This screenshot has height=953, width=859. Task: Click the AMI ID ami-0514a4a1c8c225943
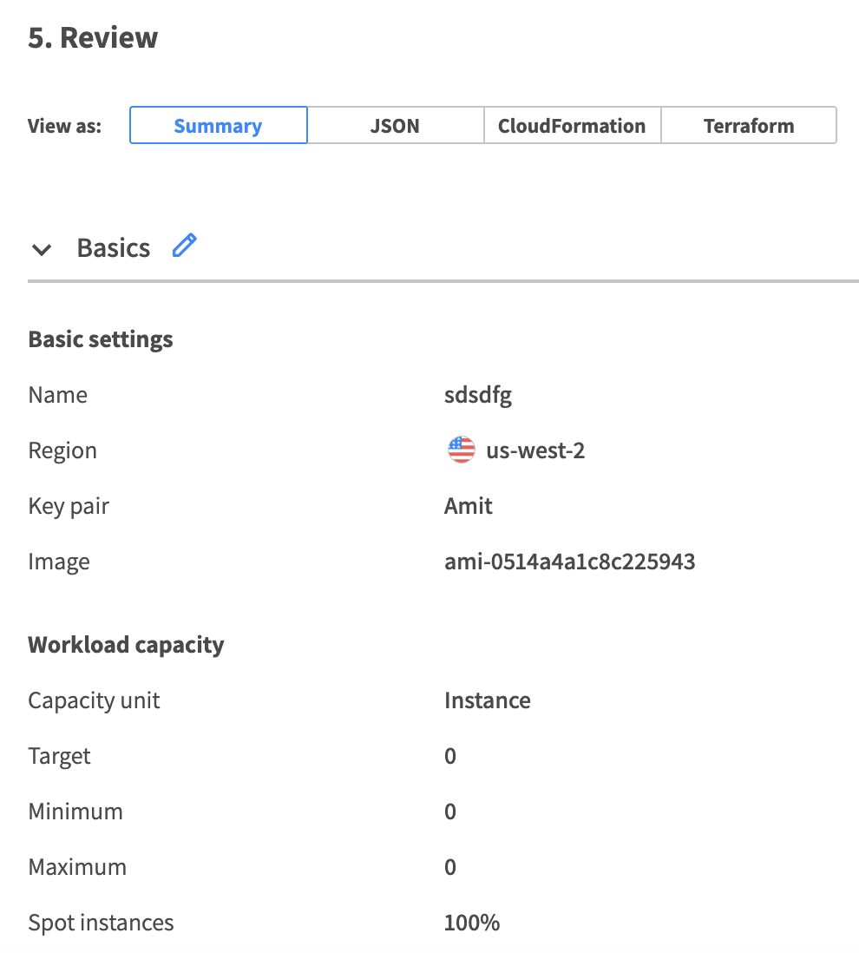(x=569, y=562)
